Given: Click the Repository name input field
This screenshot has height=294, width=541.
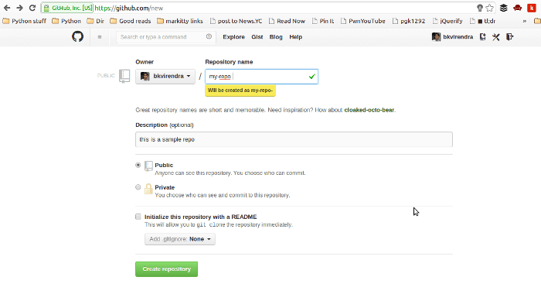Looking at the screenshot, I should [261, 77].
